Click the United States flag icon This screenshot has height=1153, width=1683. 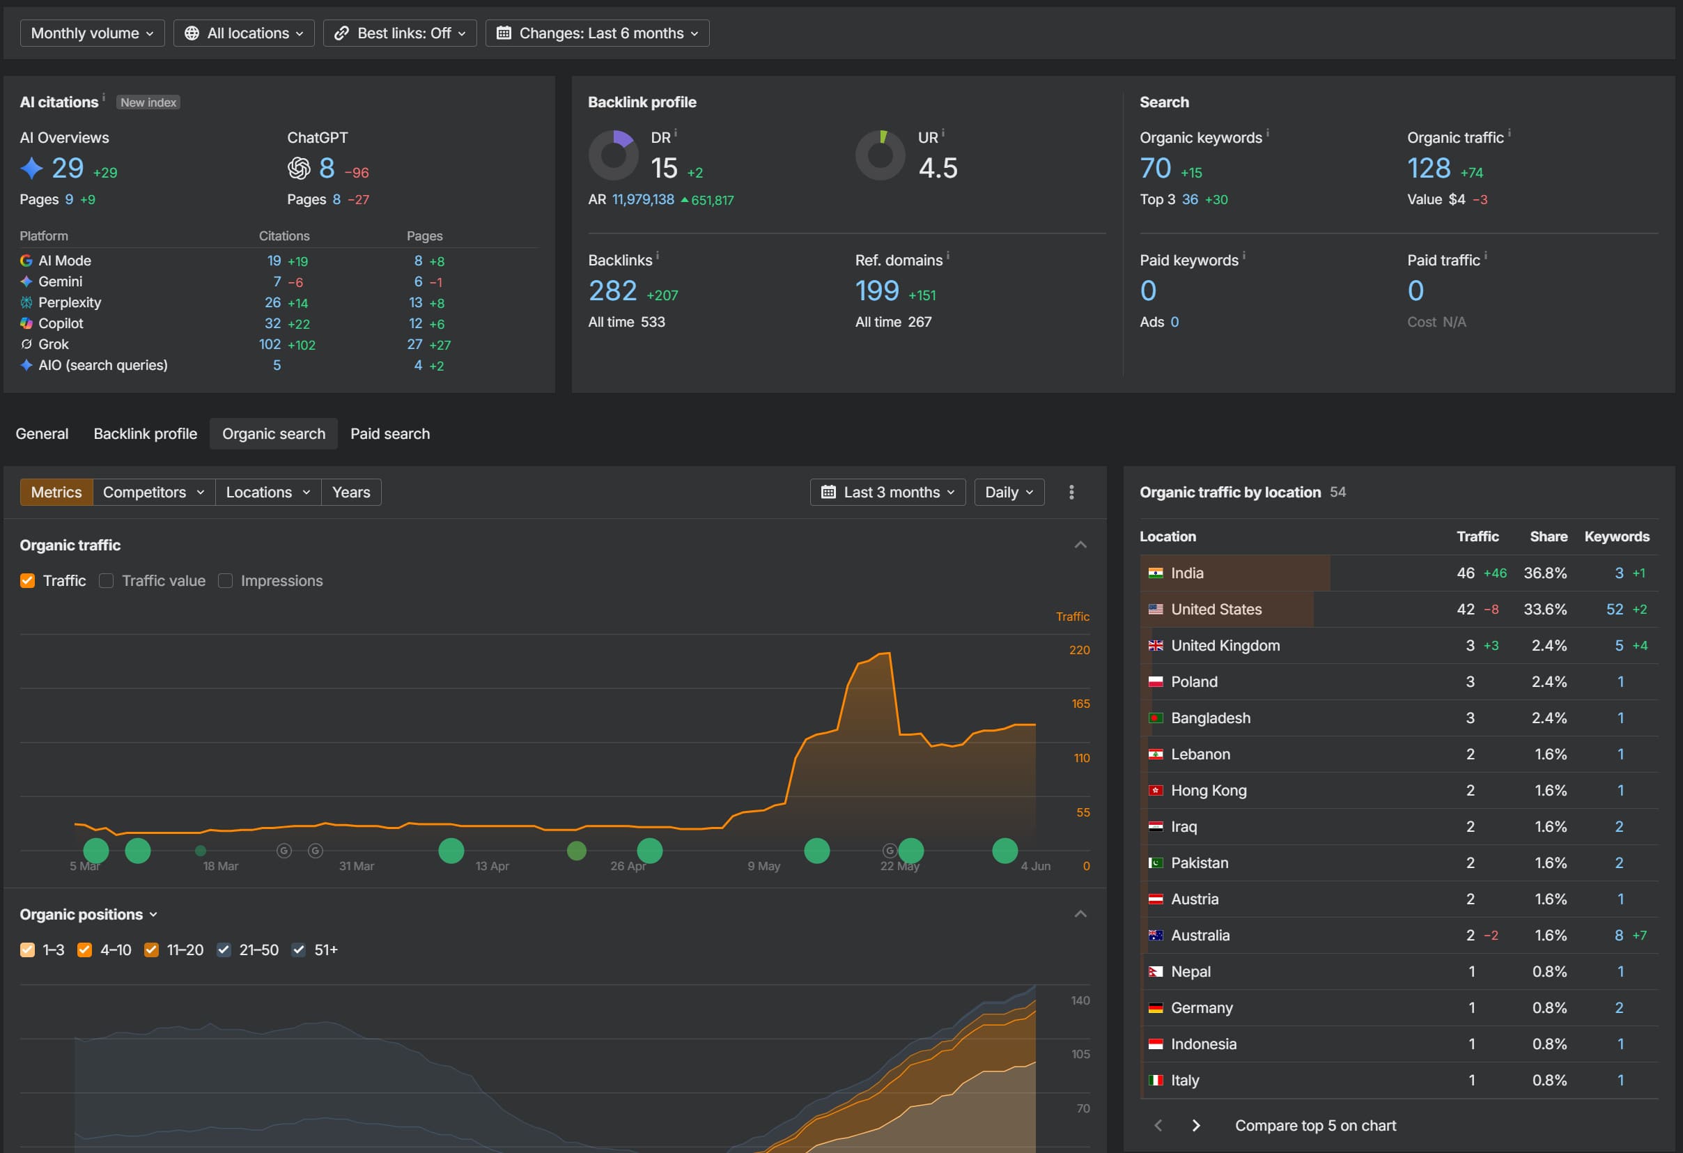pyautogui.click(x=1156, y=610)
